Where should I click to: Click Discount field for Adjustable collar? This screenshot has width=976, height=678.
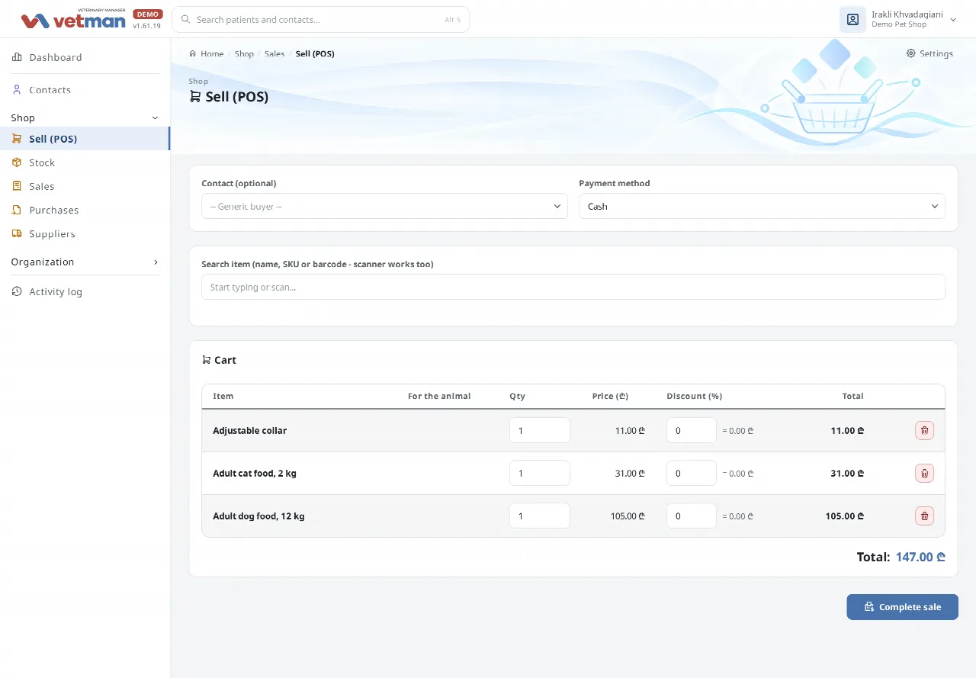692,430
